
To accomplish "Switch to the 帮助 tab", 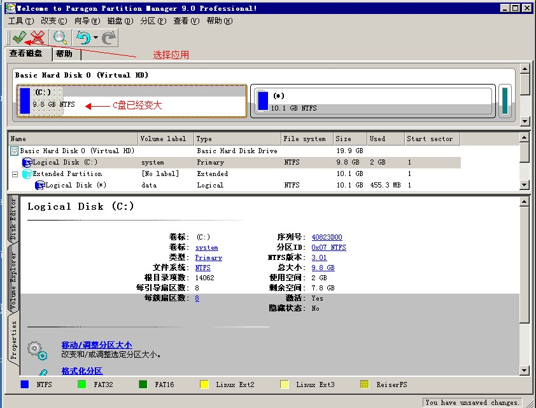I will tap(64, 54).
